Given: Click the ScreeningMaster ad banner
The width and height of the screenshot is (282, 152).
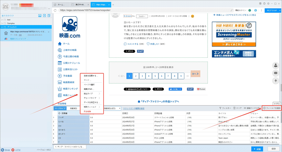Looking at the screenshot, I should tap(234, 34).
